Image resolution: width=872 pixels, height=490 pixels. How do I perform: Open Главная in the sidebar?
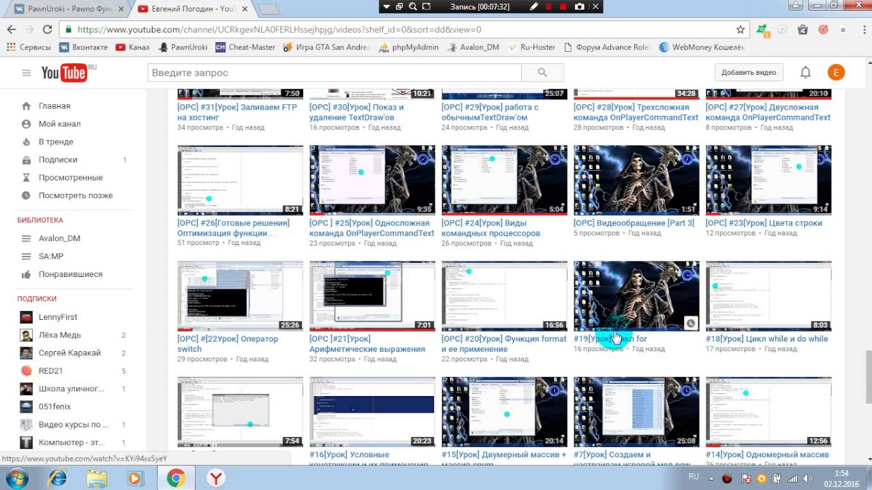[54, 106]
